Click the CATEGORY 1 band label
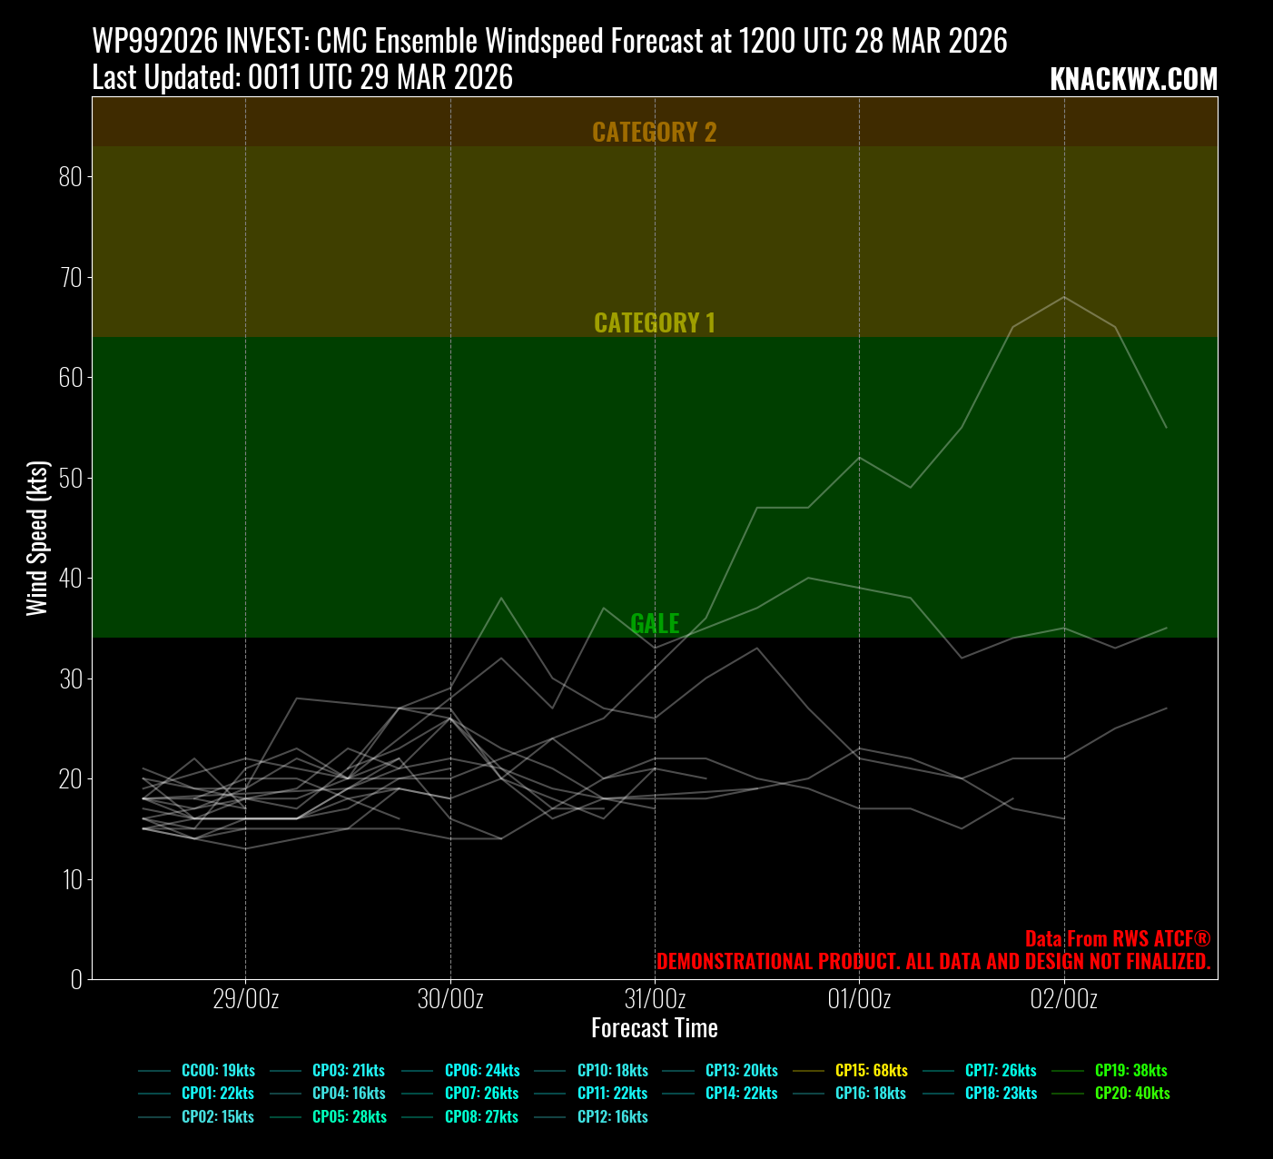 point(654,323)
